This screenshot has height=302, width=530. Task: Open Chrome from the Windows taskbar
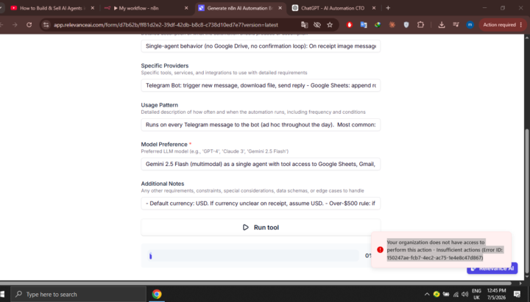tap(157, 294)
